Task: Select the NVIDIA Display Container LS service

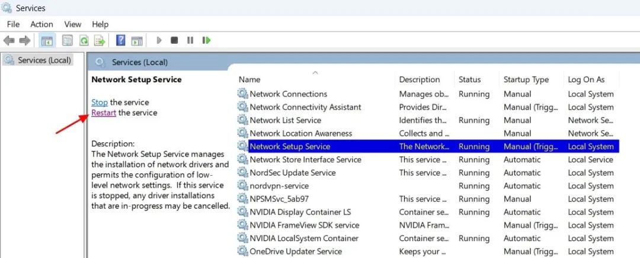Action: point(300,212)
